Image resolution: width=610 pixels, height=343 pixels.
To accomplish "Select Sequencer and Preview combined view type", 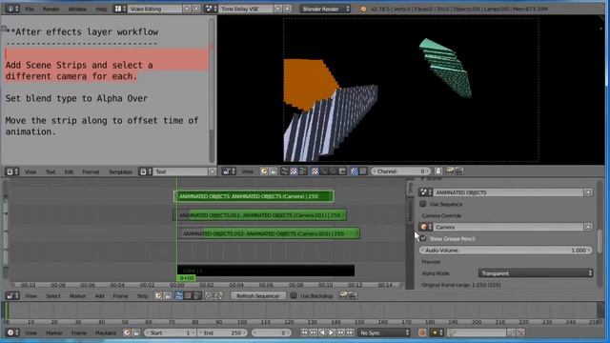I will pyautogui.click(x=197, y=295).
